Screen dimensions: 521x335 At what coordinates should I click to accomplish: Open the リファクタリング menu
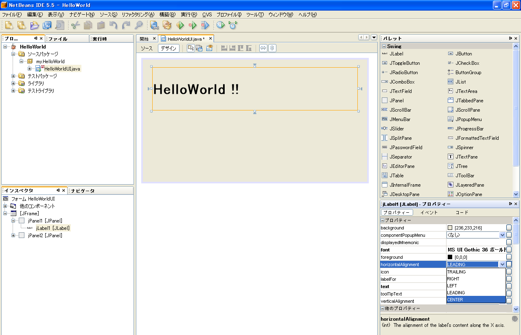click(138, 15)
